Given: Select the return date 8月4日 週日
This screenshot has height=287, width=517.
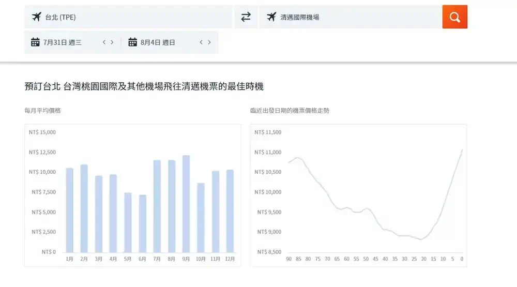Looking at the screenshot, I should pyautogui.click(x=158, y=42).
